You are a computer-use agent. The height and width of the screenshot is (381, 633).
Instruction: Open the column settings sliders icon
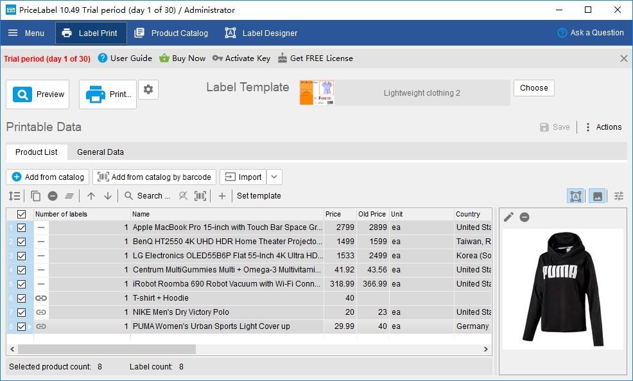(619, 197)
